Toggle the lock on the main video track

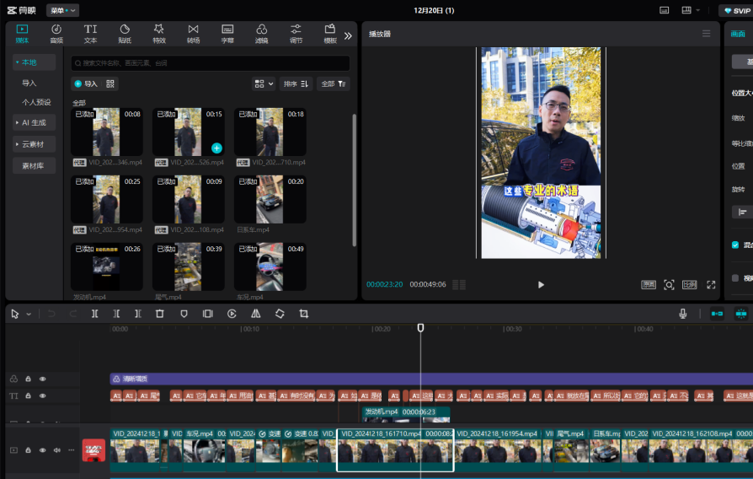click(x=28, y=450)
